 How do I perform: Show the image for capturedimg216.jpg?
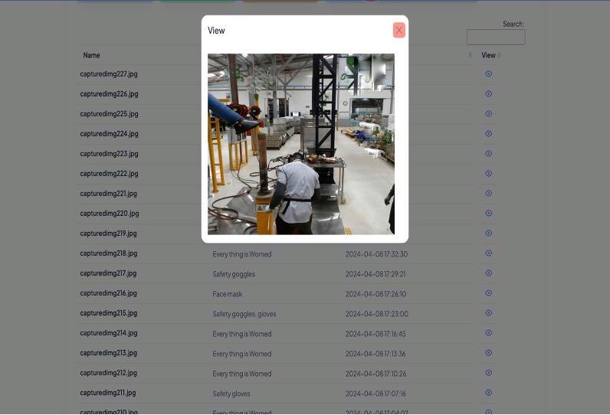pos(488,293)
